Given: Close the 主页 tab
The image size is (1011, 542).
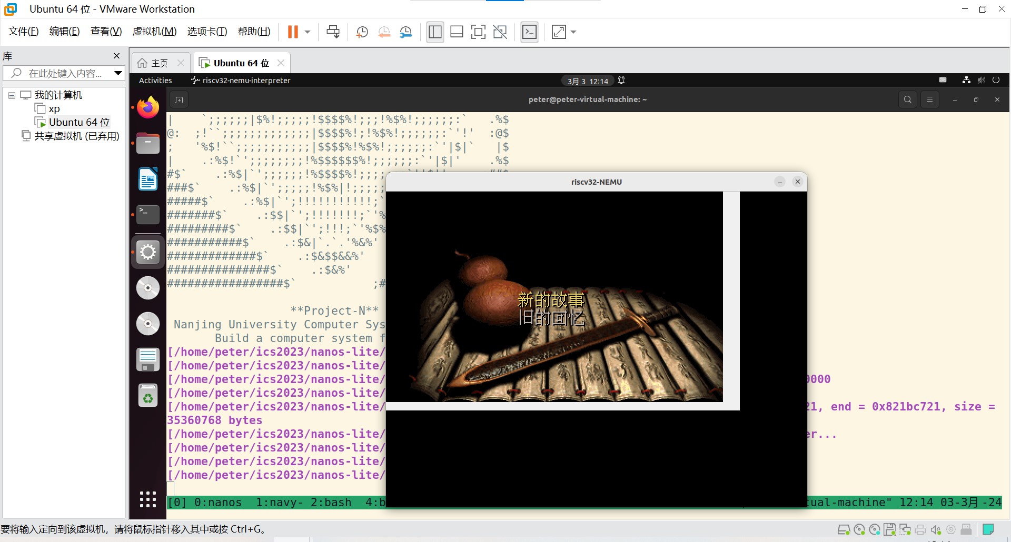Looking at the screenshot, I should (x=181, y=63).
